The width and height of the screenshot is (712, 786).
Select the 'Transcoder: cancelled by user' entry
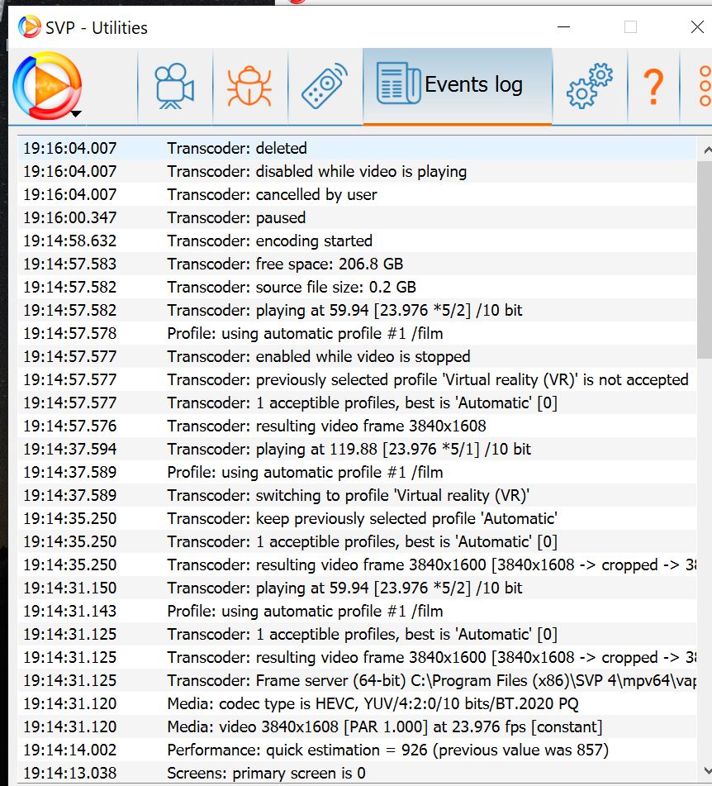pos(271,195)
